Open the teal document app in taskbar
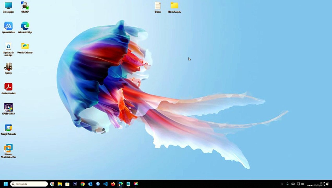Screen dimensions: 332x188 click(128, 184)
